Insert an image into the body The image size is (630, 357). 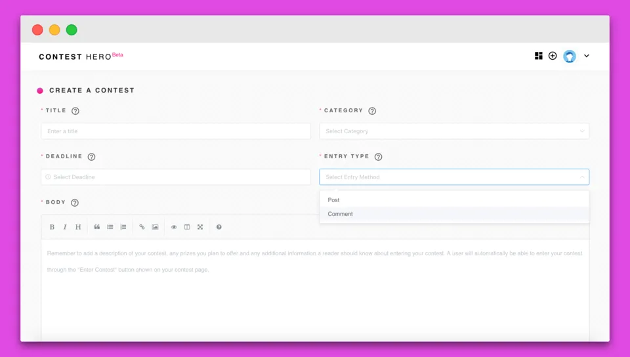coord(155,227)
